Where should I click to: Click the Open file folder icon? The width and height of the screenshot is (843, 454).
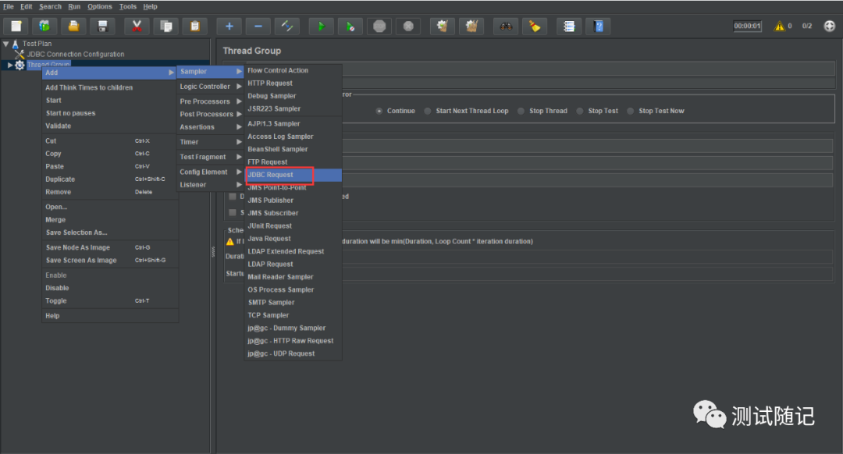[x=73, y=26]
